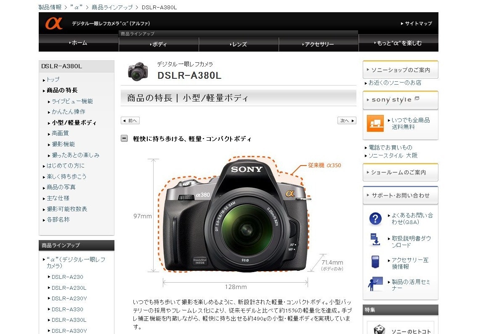Open よくあるお問い合わせ(Q&A) link
This screenshot has width=478, height=334.
(x=412, y=219)
